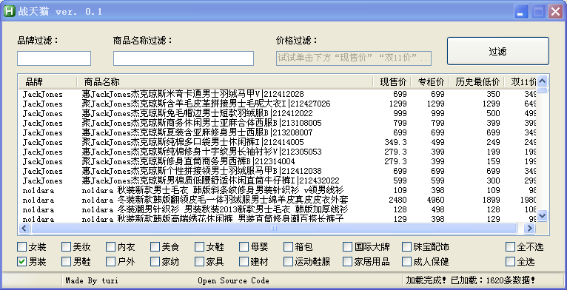Click the list's scroll down arrow
This screenshot has height=290, width=567.
point(542,215)
